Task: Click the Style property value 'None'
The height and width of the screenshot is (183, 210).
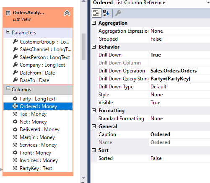Action: pos(179,95)
